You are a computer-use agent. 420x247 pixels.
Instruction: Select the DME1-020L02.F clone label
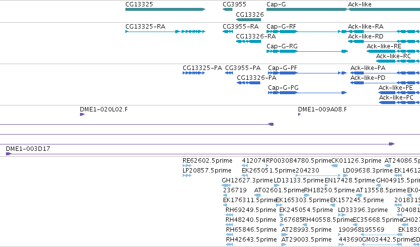click(x=104, y=109)
